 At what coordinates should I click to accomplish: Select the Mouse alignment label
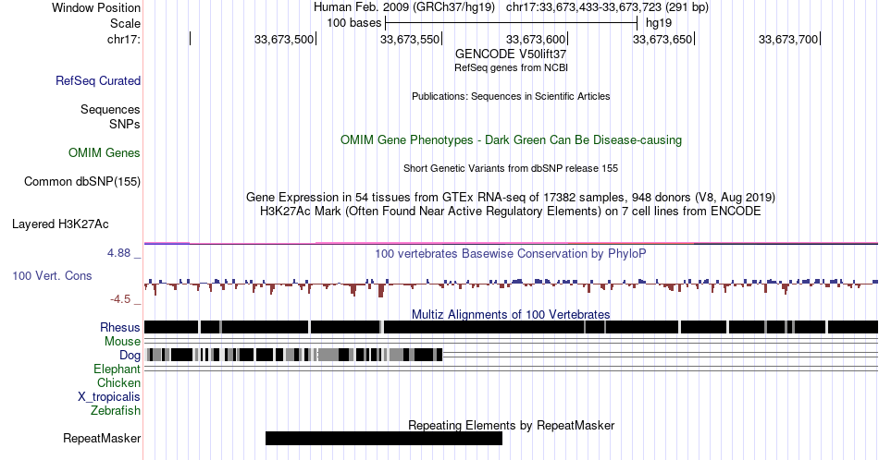point(122,342)
